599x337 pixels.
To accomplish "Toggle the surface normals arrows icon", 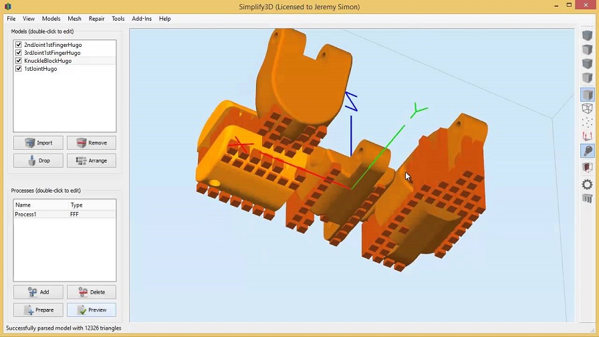I will [x=587, y=136].
